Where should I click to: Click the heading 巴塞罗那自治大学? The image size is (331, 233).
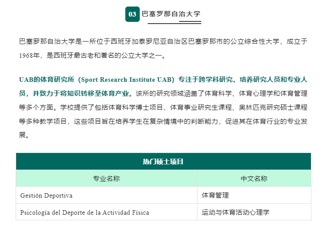pos(171,14)
